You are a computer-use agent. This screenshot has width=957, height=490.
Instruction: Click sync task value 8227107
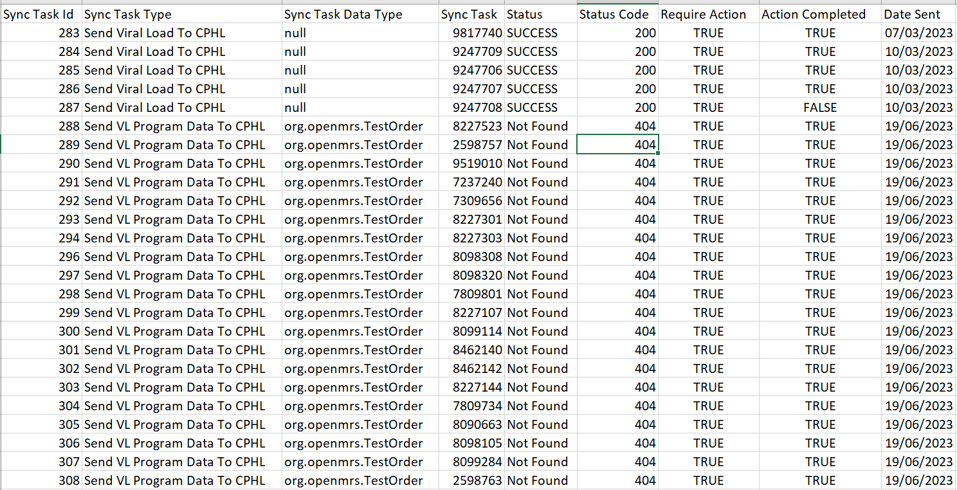(471, 313)
